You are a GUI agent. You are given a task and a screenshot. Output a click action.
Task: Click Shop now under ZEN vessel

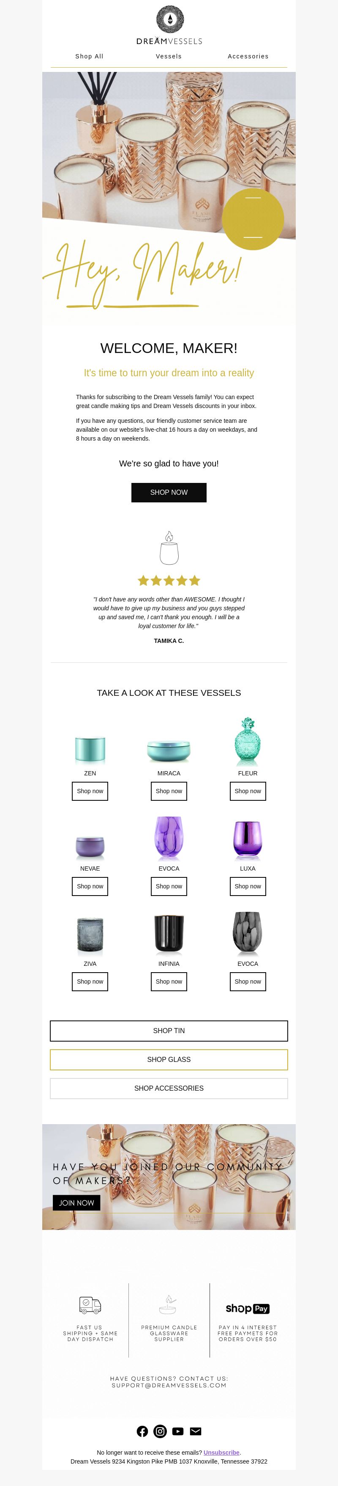pyautogui.click(x=90, y=791)
